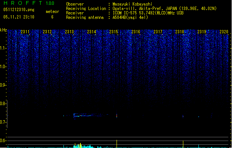The width and height of the screenshot is (232, 148).
Task: Click the 2316 time marker
Action: click(136, 32)
